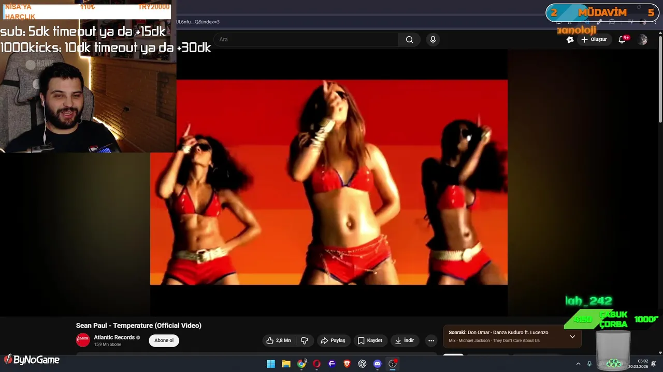
Task: Open the YouTube notifications bell
Action: (x=623, y=40)
